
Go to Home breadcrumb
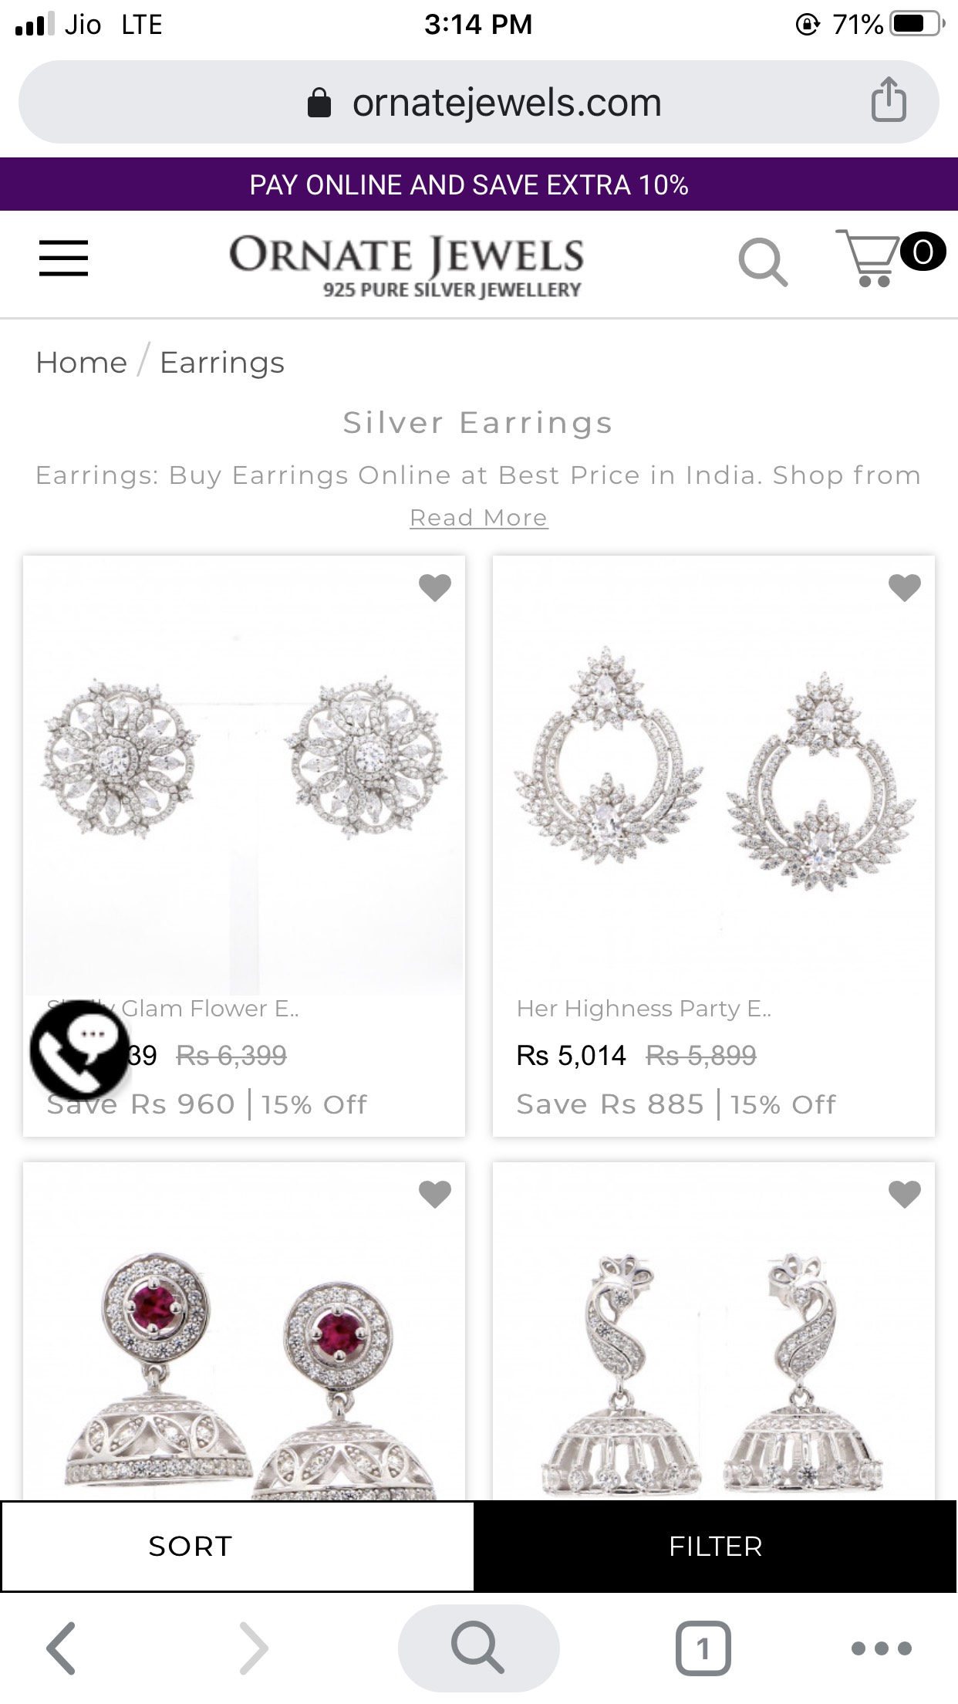pyautogui.click(x=81, y=363)
